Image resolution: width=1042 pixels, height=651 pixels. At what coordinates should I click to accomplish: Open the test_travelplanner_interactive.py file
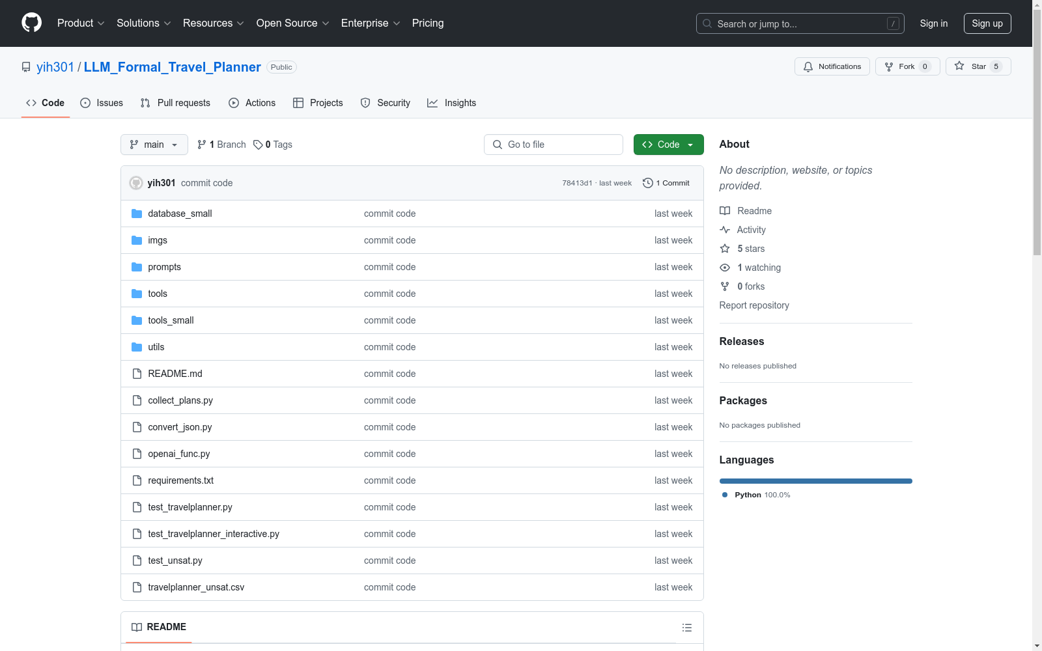pyautogui.click(x=214, y=534)
